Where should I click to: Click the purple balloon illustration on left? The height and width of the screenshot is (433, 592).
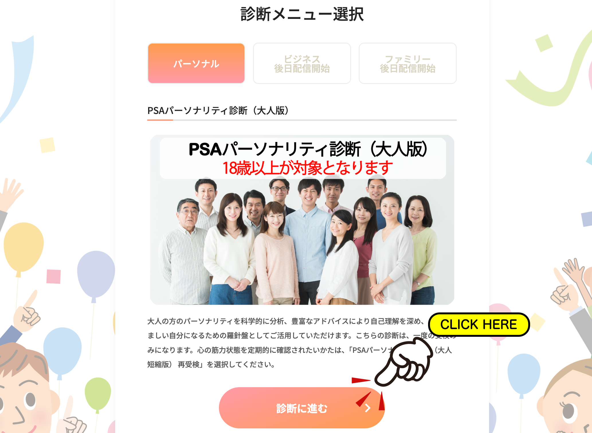(96, 275)
